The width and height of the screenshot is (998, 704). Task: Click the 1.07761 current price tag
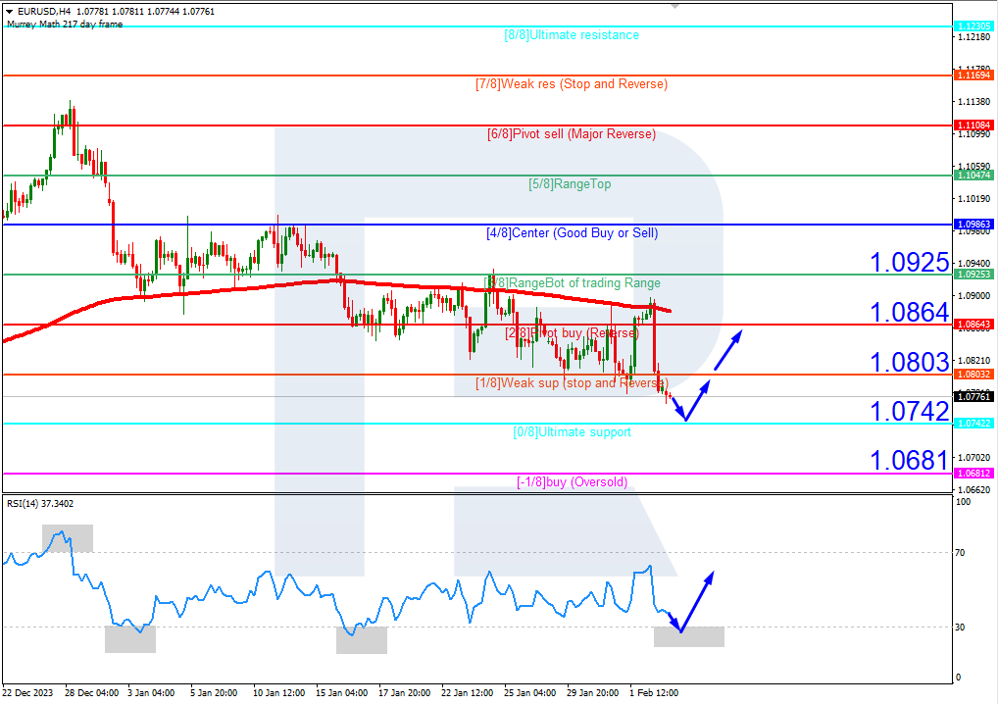pyautogui.click(x=972, y=397)
